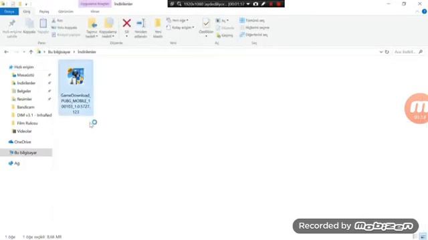
Task: Click the GameDownload_PUBG_MOBILE file name text
Action: coord(76,104)
